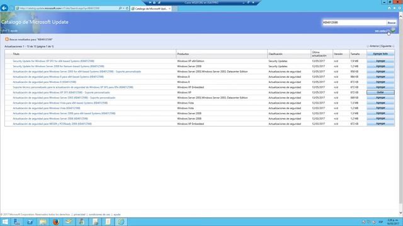Add the 1,2 MB Windows Vista update

pos(380,108)
